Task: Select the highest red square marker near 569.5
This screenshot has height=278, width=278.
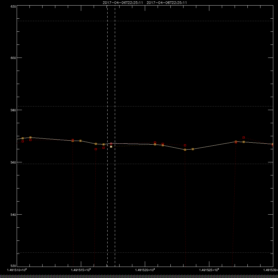Action: pos(244,137)
